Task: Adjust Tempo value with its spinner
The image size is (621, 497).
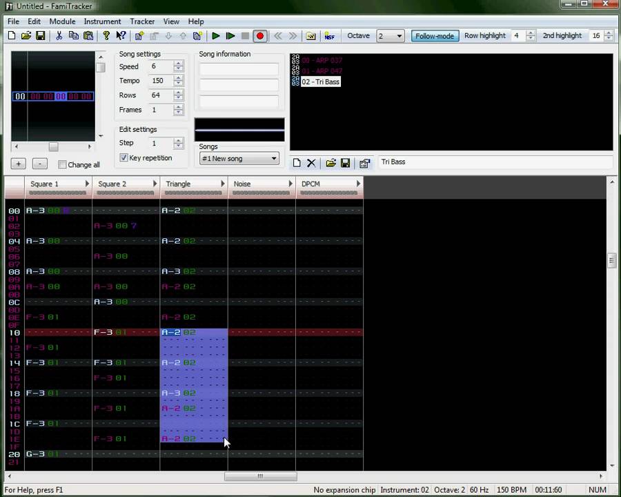Action: [179, 81]
